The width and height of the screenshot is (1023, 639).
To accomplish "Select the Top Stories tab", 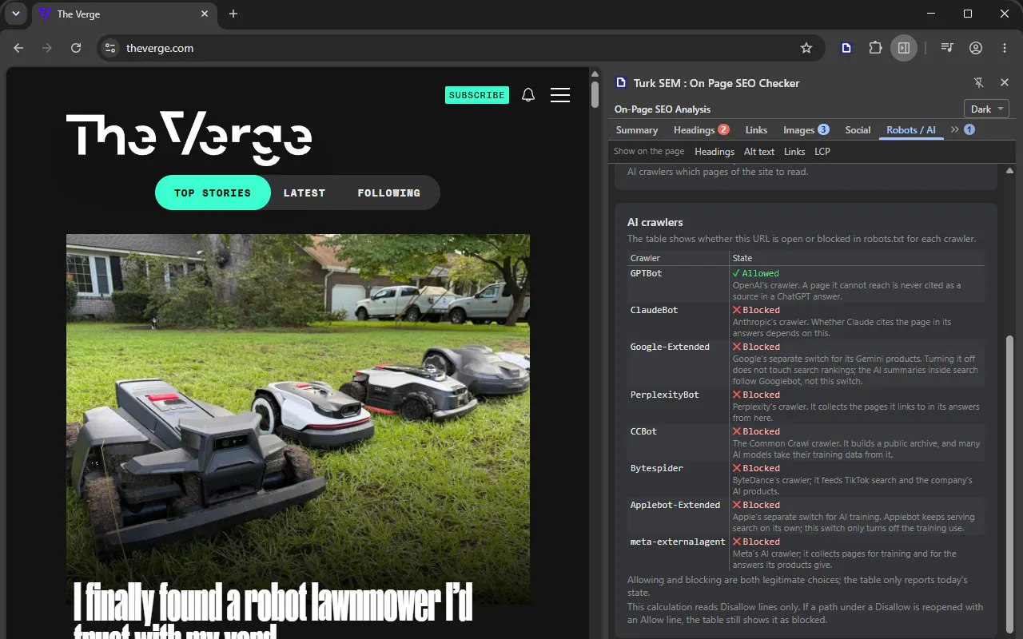I will pos(213,192).
